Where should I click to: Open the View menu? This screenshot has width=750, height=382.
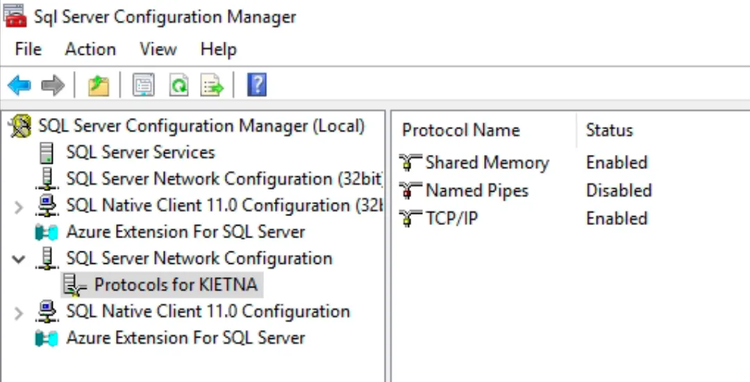158,49
